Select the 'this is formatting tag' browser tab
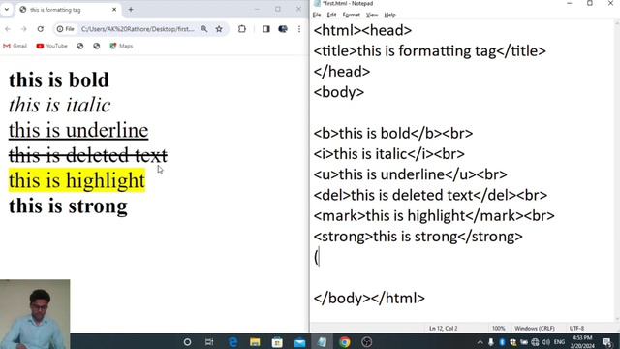Screen dimensions: 620x349 pyautogui.click(x=67, y=10)
